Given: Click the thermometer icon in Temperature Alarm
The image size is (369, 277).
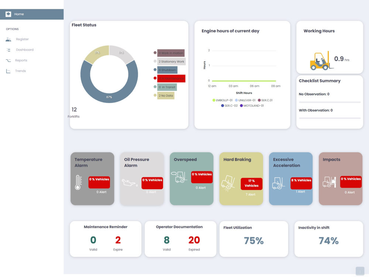Looking at the screenshot, I should tap(78, 182).
